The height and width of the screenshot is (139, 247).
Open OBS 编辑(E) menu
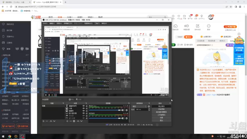(52, 23)
